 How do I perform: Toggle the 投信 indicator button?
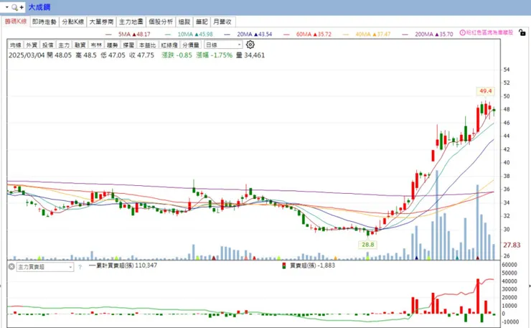(48, 44)
